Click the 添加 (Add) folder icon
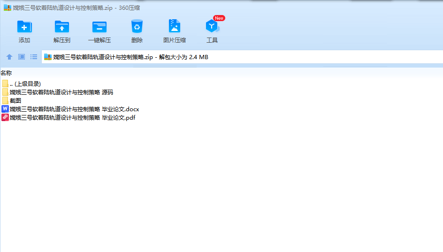The image size is (443, 252). click(24, 27)
